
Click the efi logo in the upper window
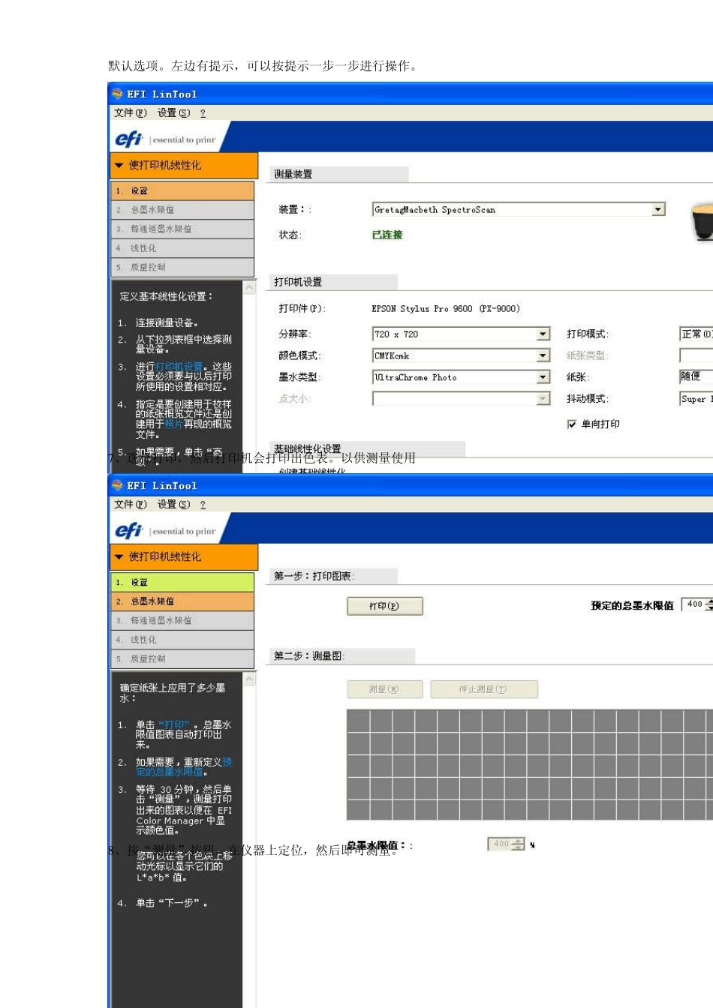128,139
